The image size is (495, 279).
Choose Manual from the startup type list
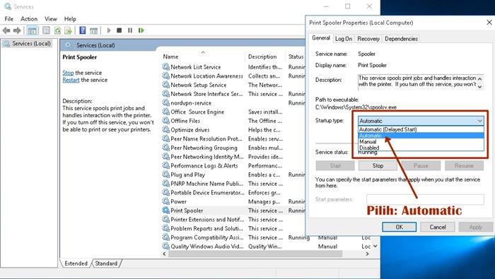[421, 141]
